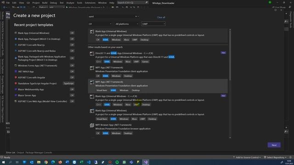
Task: Open the All platforms filter dropdown
Action: point(127,24)
